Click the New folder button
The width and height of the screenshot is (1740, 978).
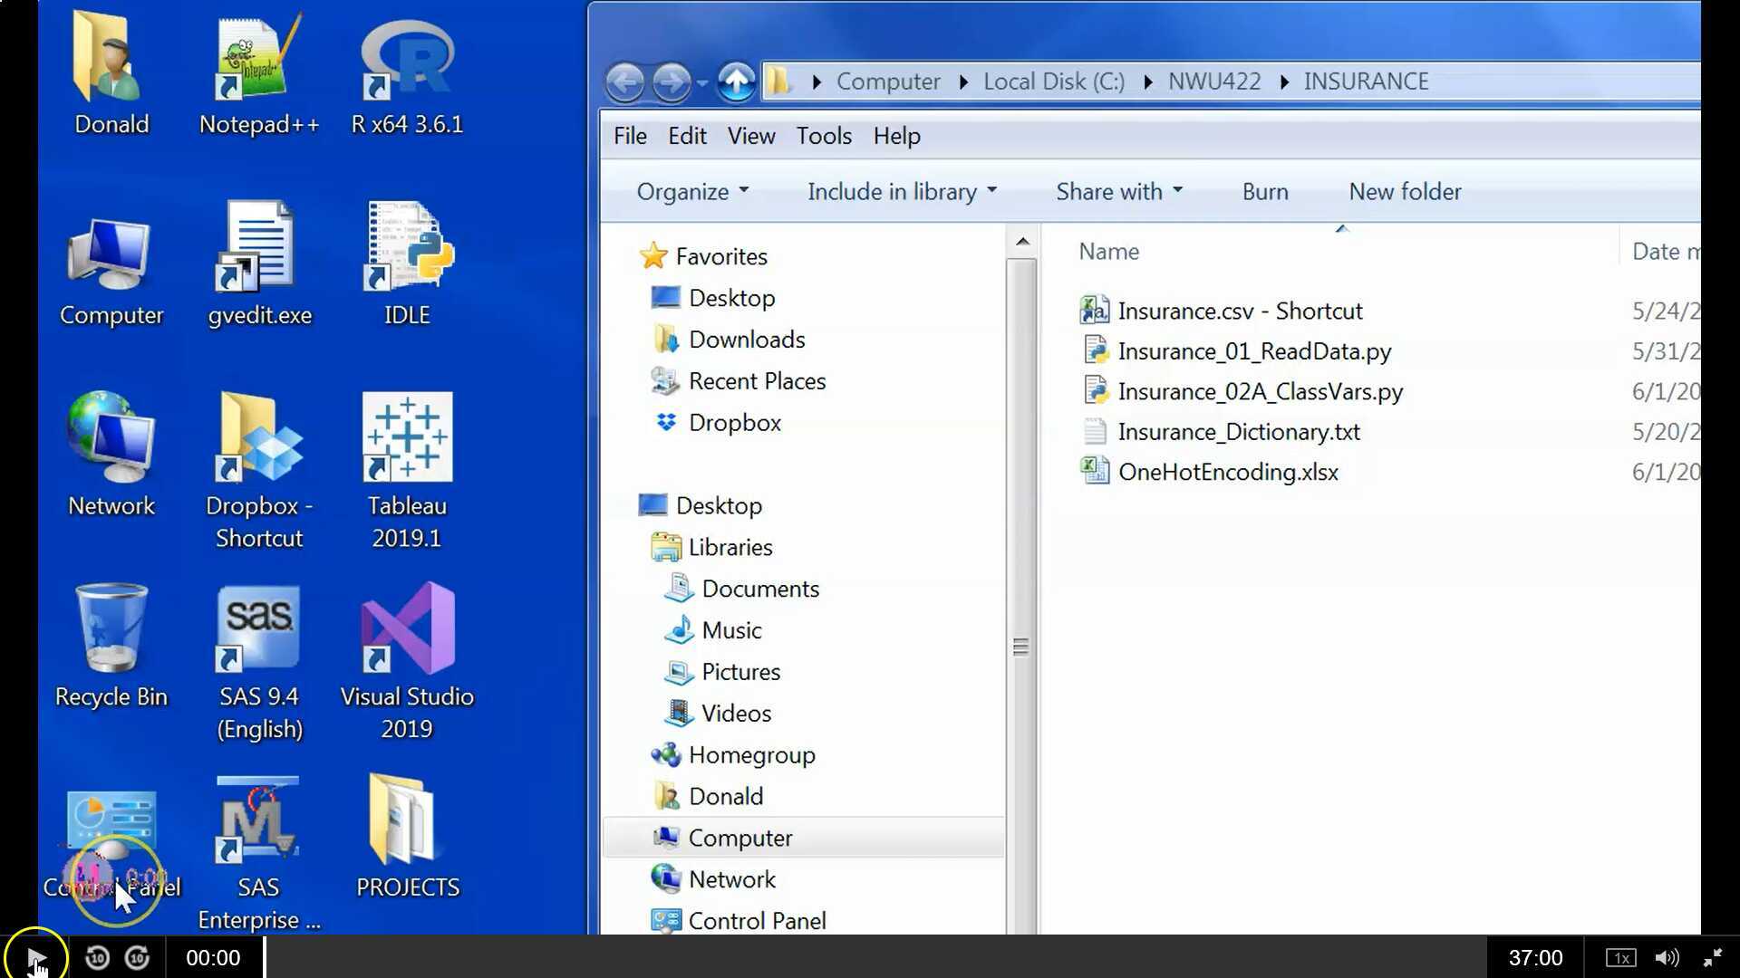pos(1404,192)
